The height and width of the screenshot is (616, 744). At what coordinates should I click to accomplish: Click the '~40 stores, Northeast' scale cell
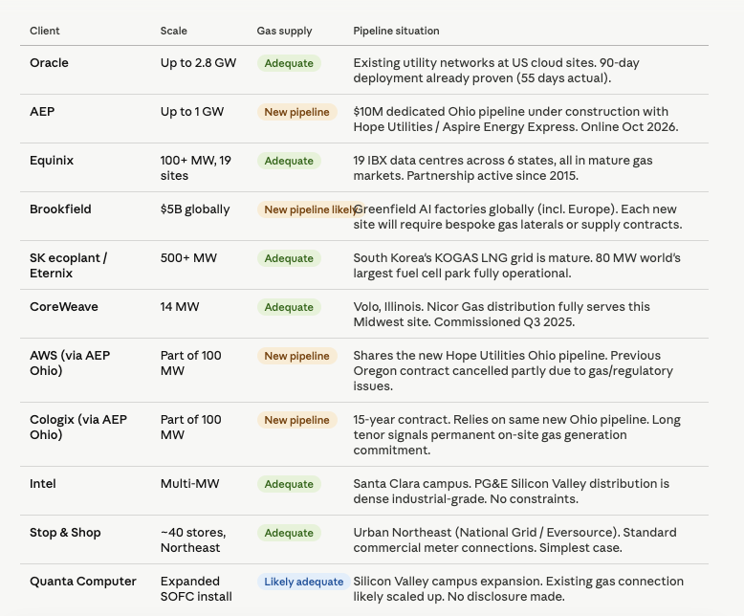coord(193,540)
